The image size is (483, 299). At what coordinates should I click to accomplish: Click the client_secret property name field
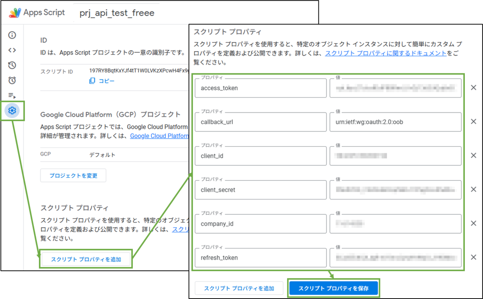coord(261,189)
